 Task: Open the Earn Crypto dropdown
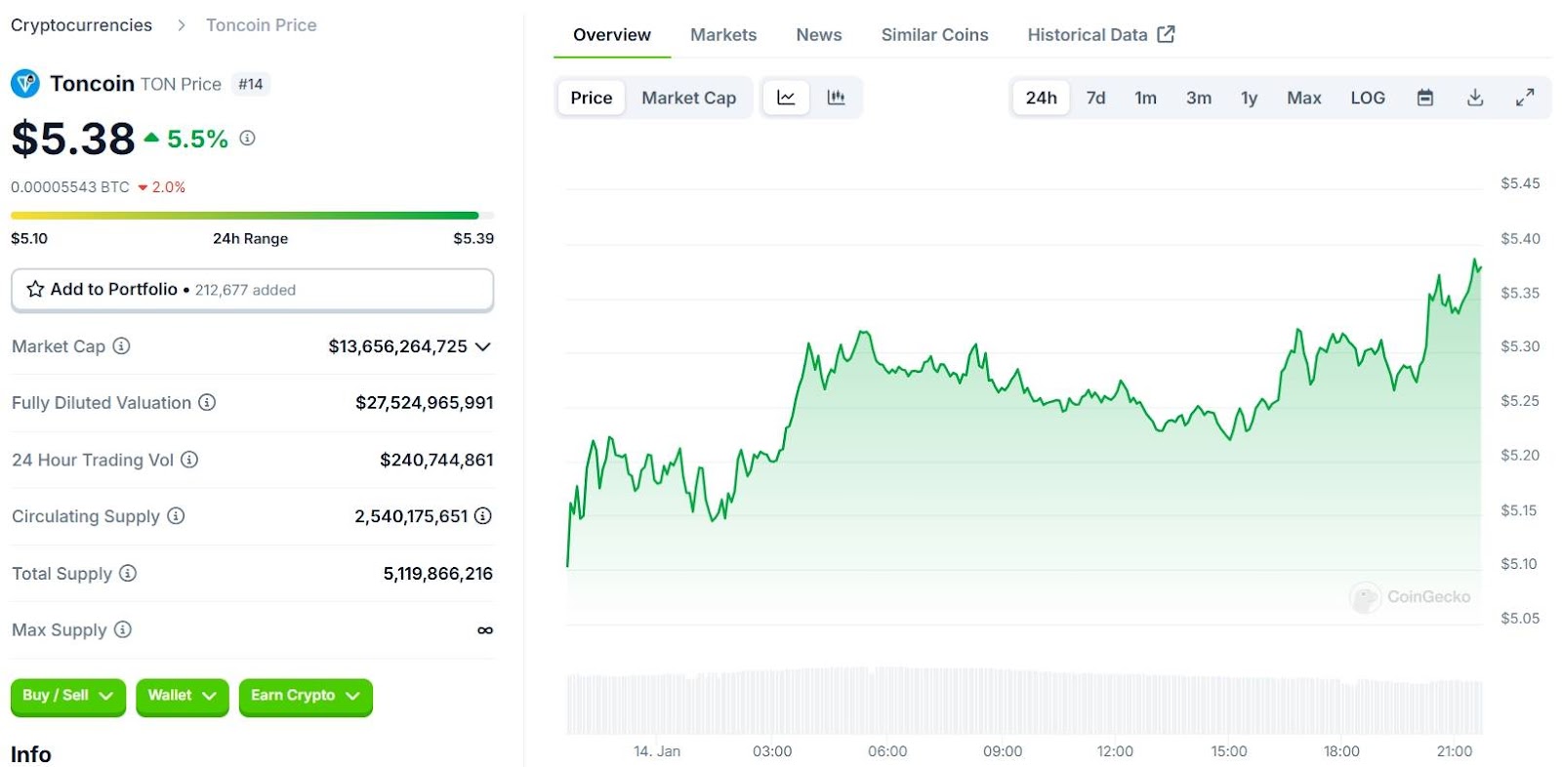pyautogui.click(x=306, y=696)
